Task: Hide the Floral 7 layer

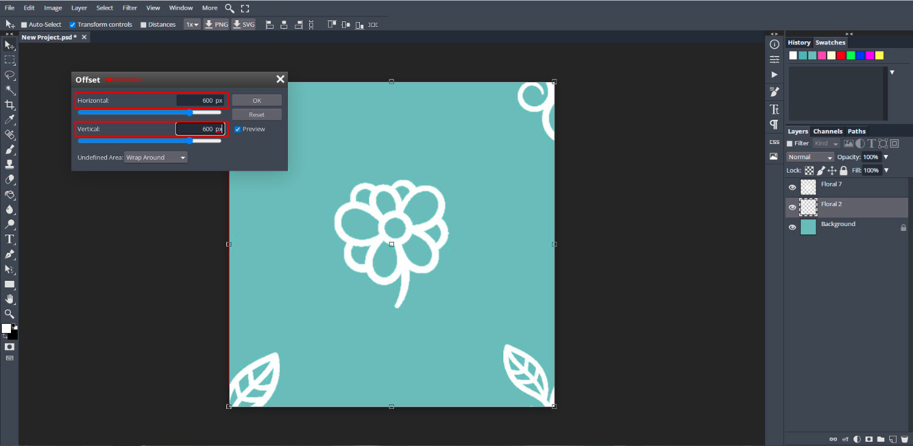Action: pos(792,187)
